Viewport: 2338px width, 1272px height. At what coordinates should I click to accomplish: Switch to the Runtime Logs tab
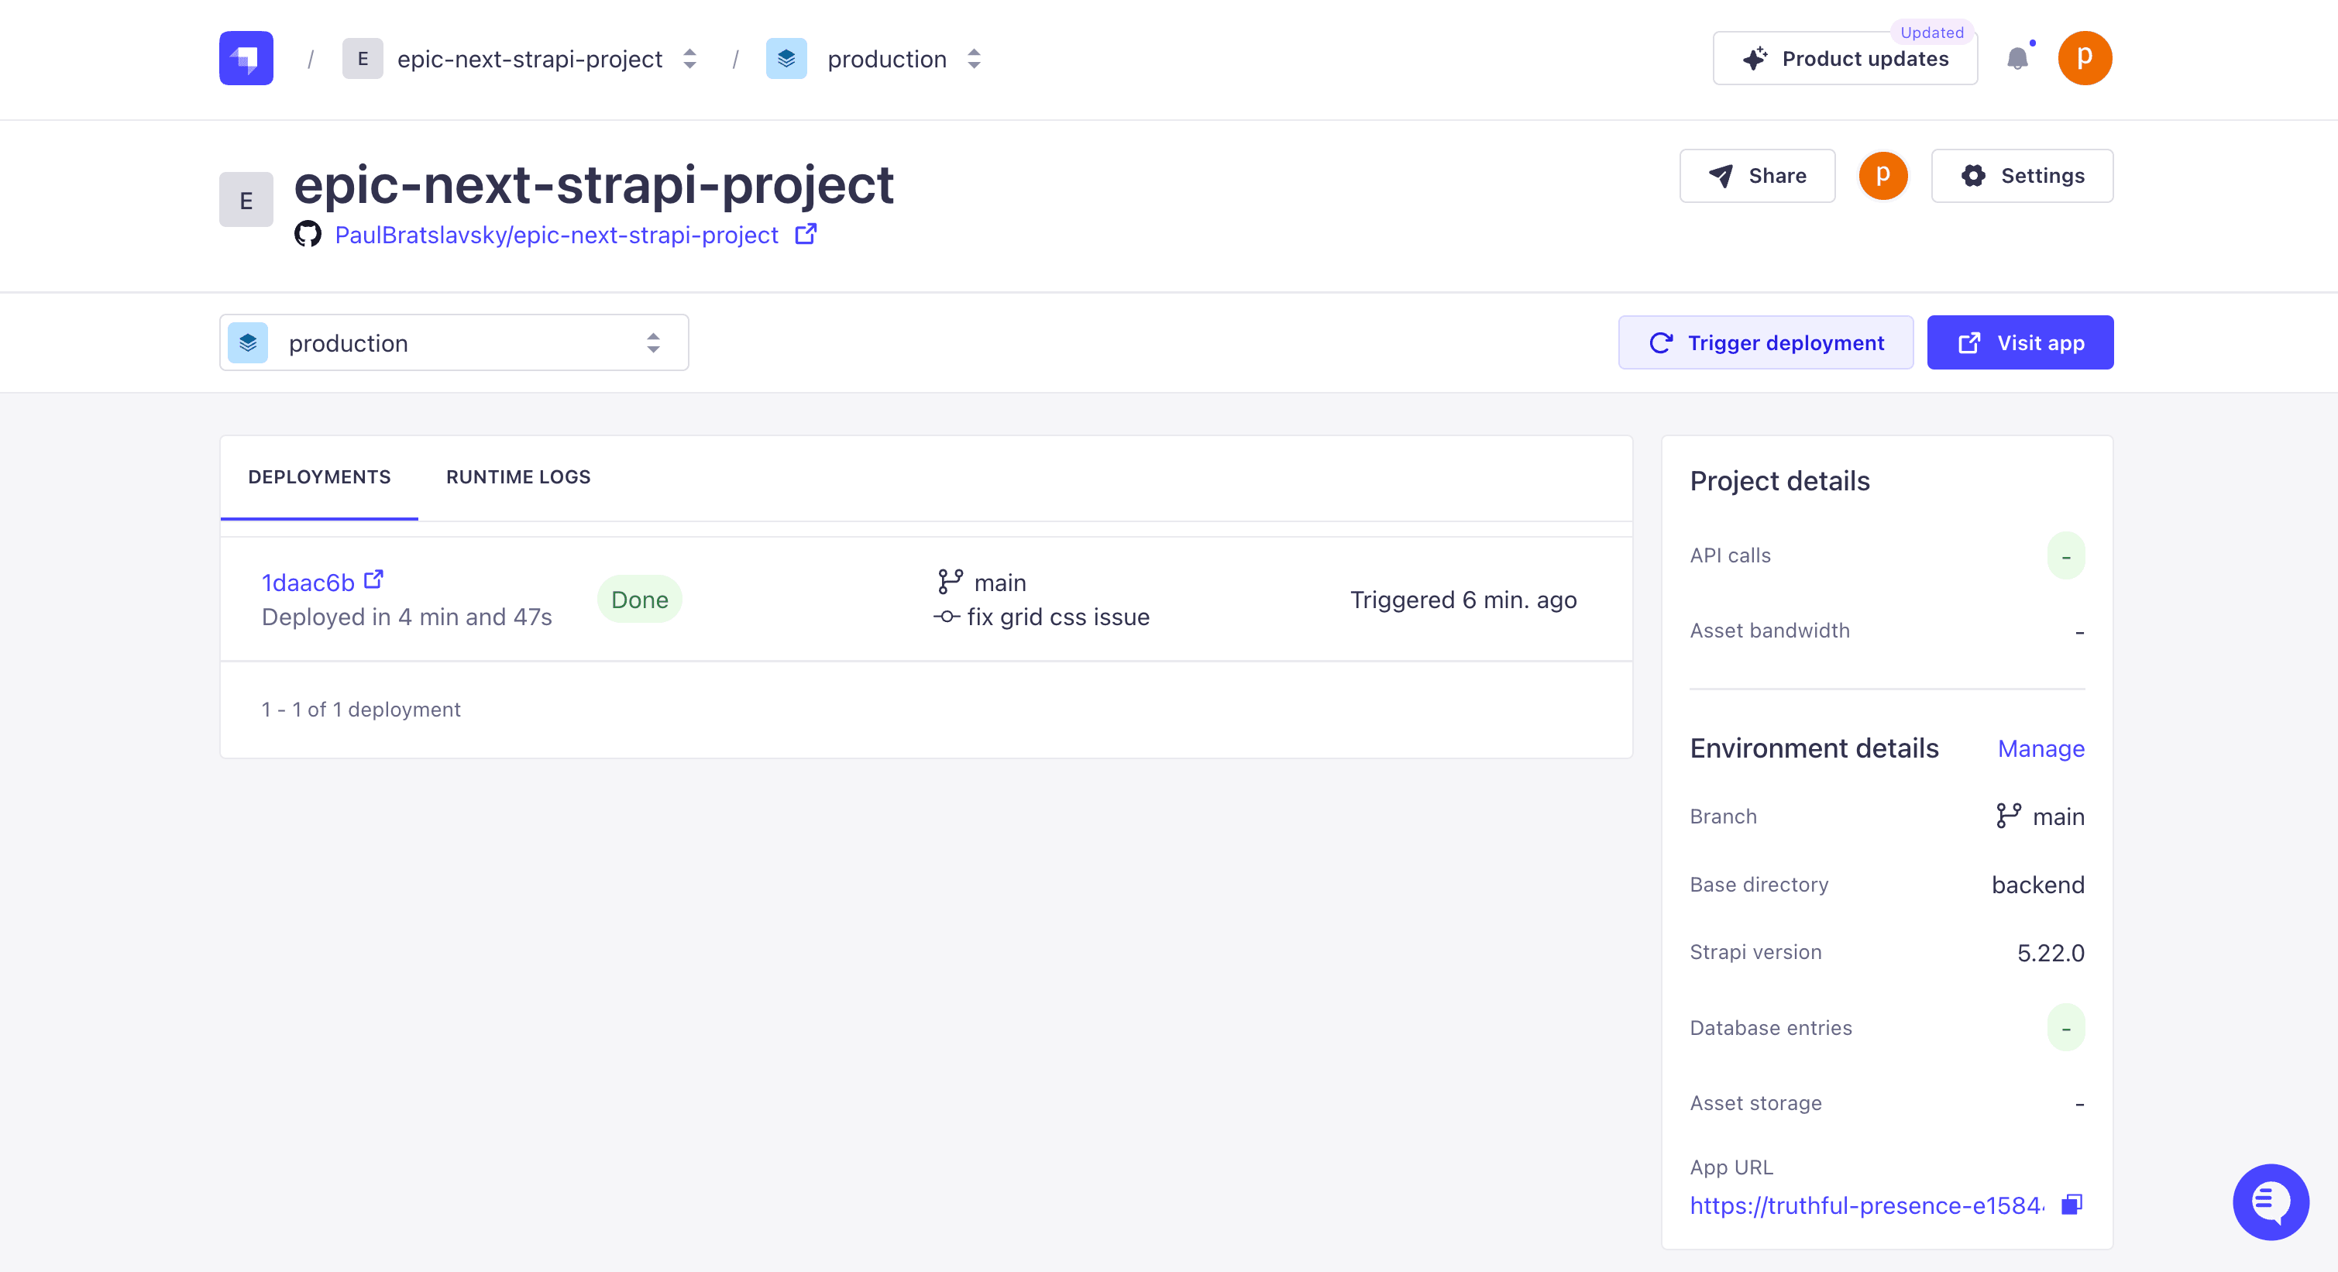(518, 476)
